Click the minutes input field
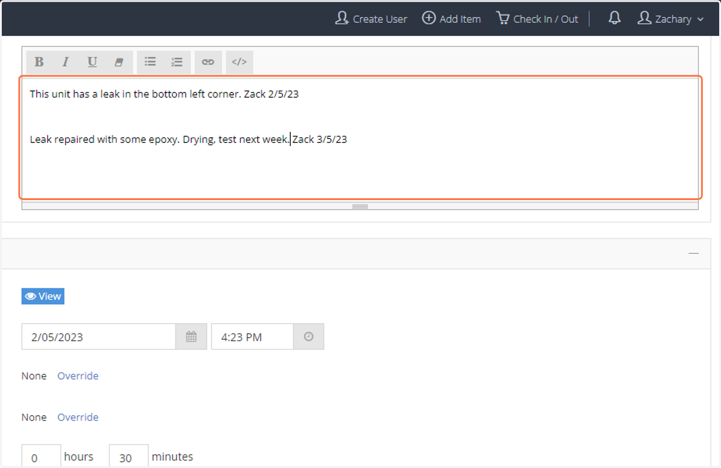721x468 pixels. pyautogui.click(x=129, y=457)
